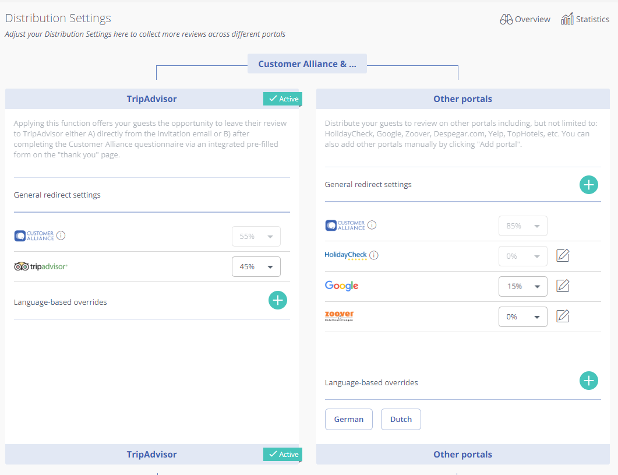618x475 pixels.
Task: Open the Google 15% percentage dropdown
Action: (523, 286)
